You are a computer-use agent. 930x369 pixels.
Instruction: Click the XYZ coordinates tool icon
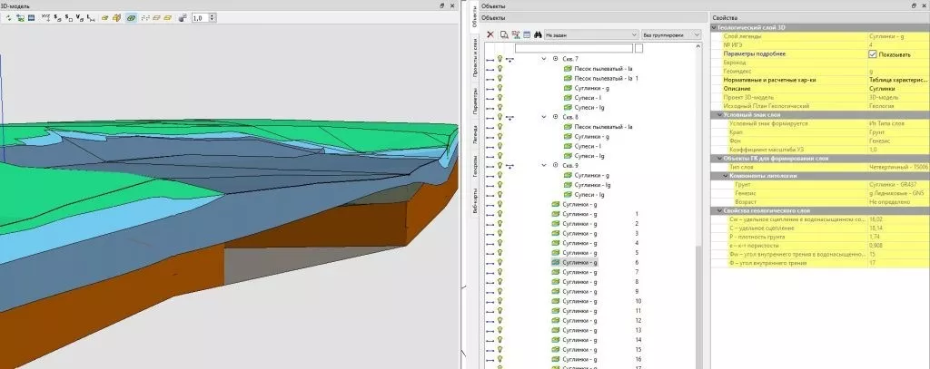point(45,17)
